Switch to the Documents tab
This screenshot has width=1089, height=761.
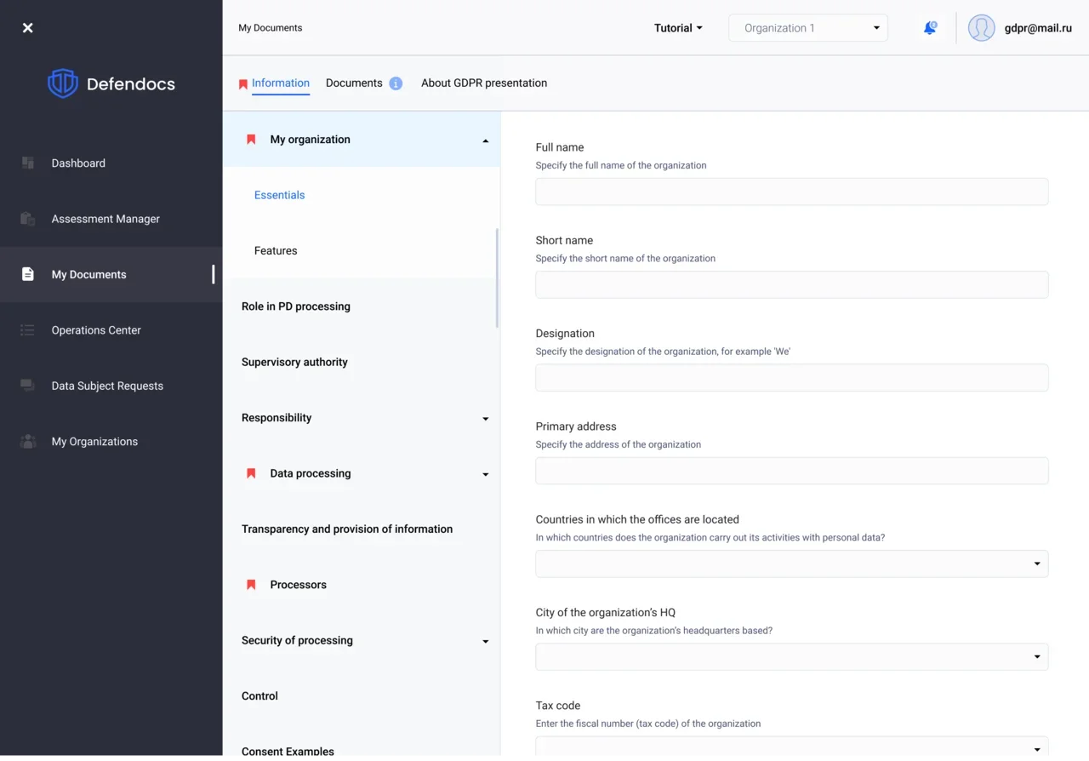coord(354,83)
